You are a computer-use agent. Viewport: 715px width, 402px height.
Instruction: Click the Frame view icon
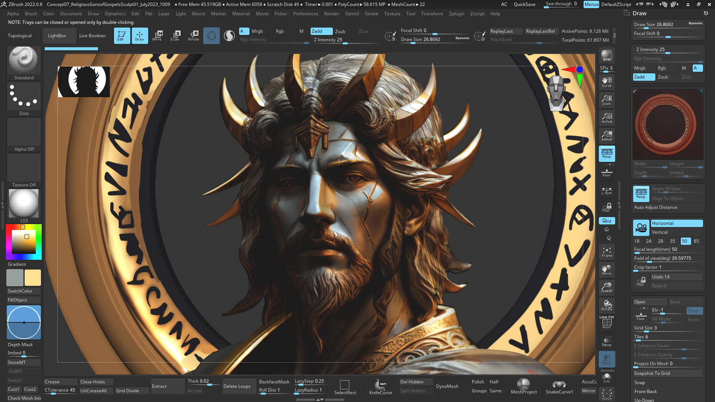pos(607,252)
